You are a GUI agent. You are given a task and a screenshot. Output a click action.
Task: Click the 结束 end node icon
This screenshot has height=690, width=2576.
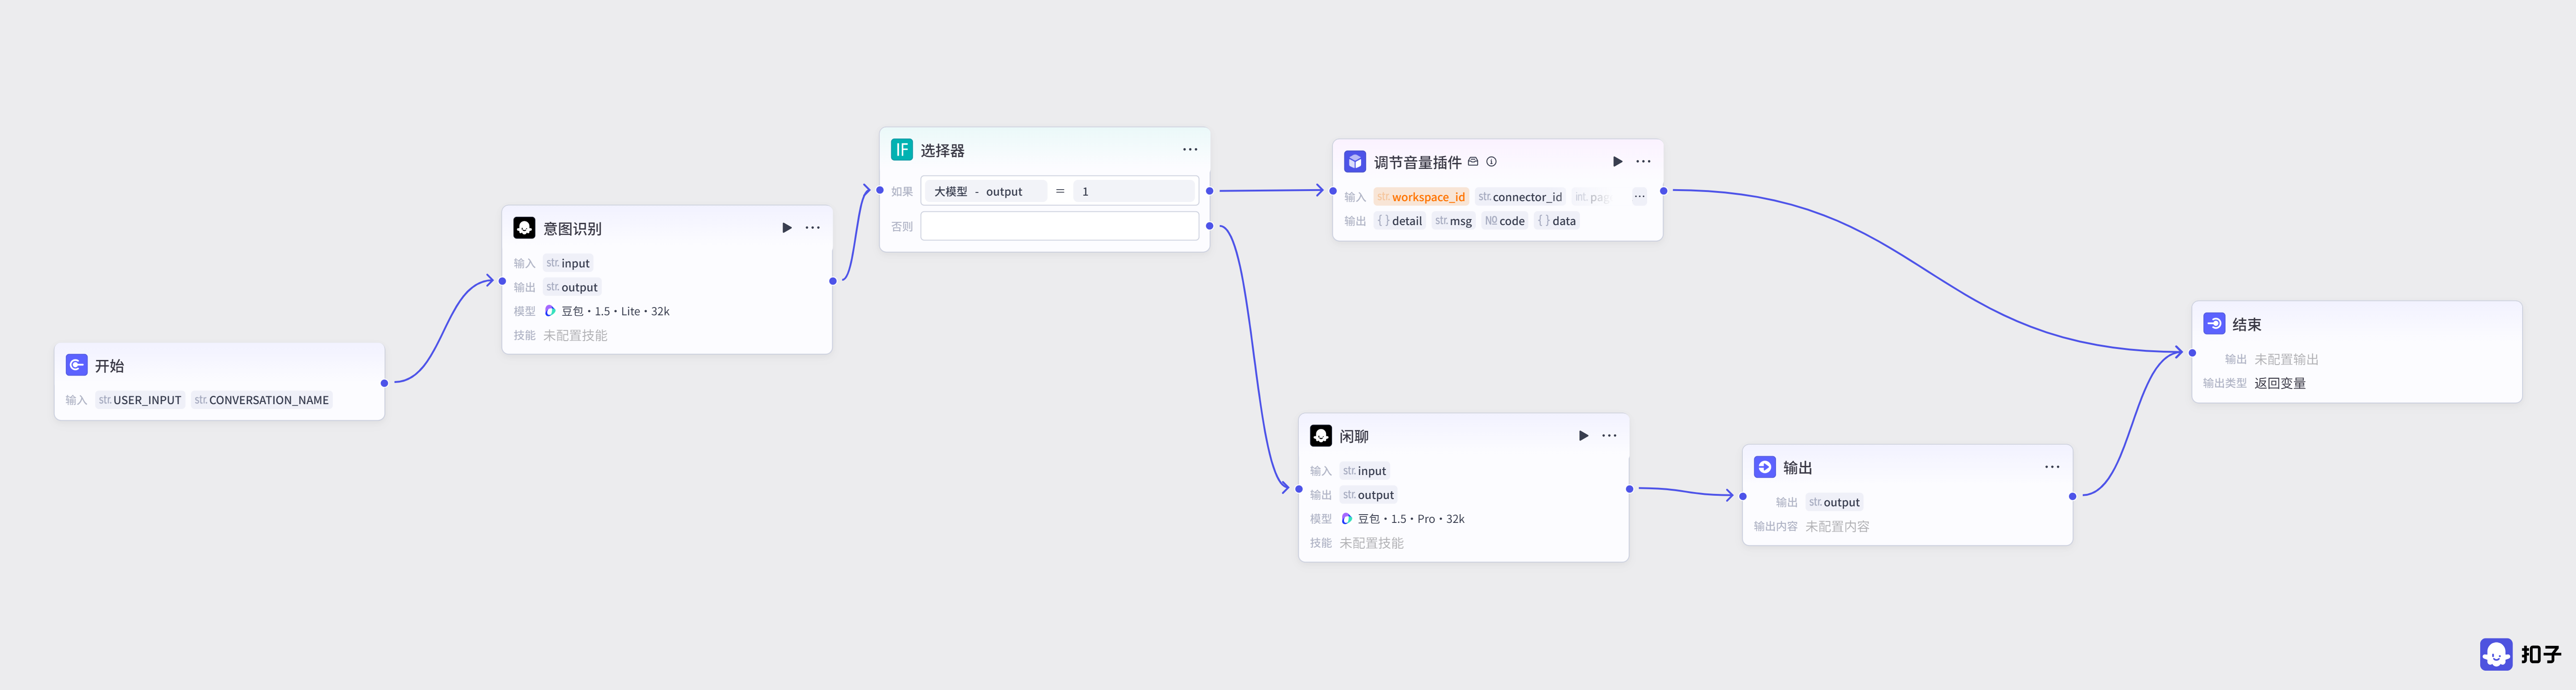(2214, 324)
